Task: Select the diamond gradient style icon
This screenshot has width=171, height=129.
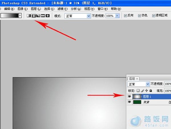Action: point(48,16)
